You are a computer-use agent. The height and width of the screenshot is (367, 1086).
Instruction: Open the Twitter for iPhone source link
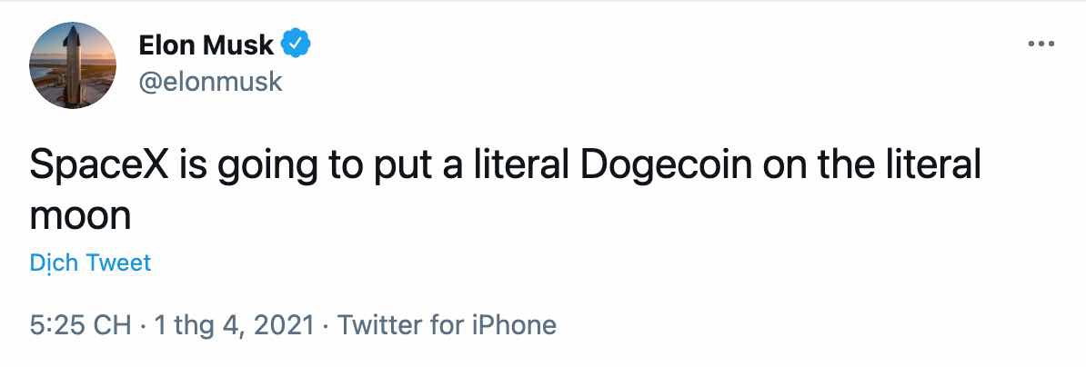447,325
